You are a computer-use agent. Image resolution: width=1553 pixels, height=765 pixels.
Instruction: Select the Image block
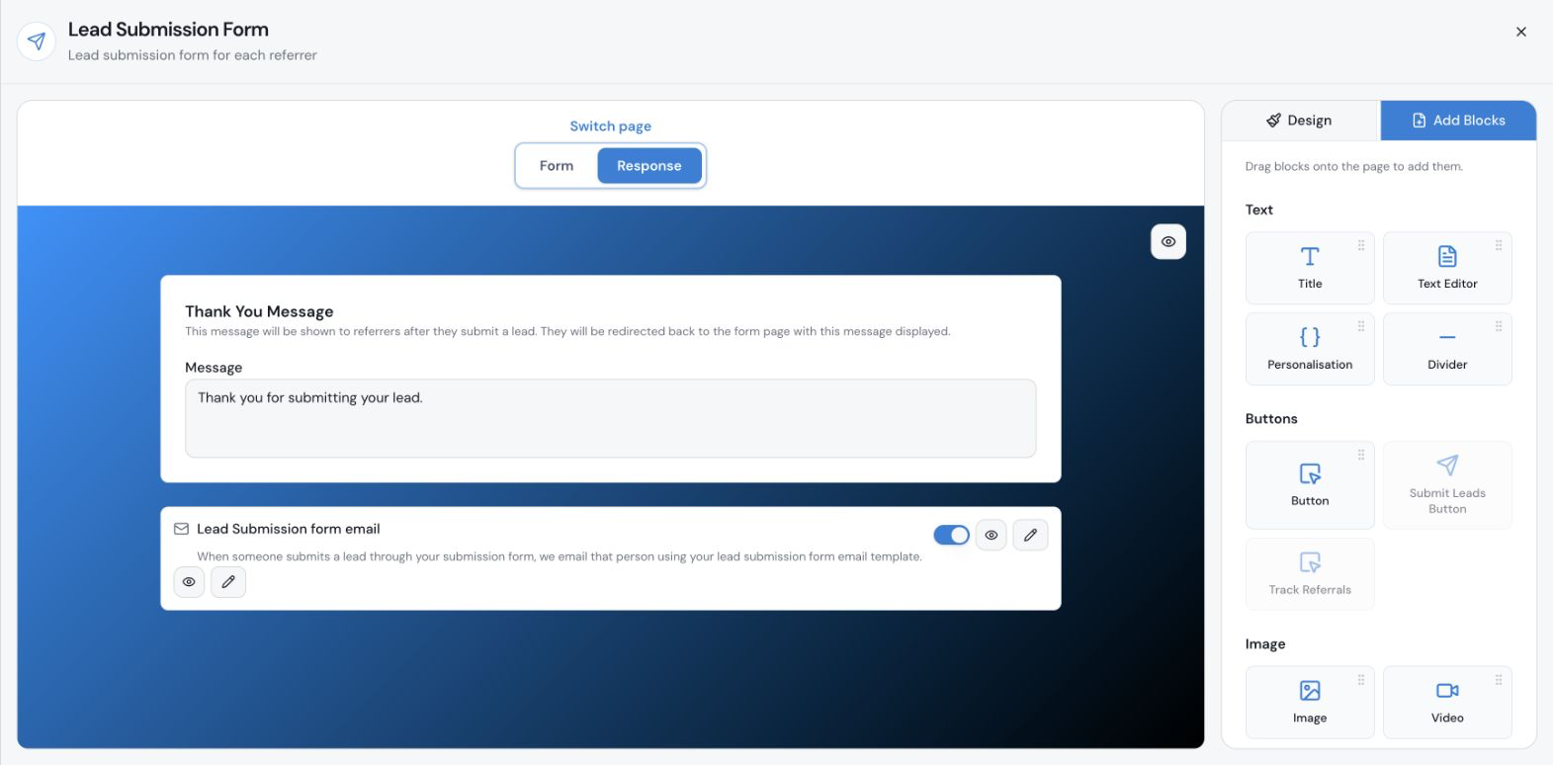point(1310,703)
